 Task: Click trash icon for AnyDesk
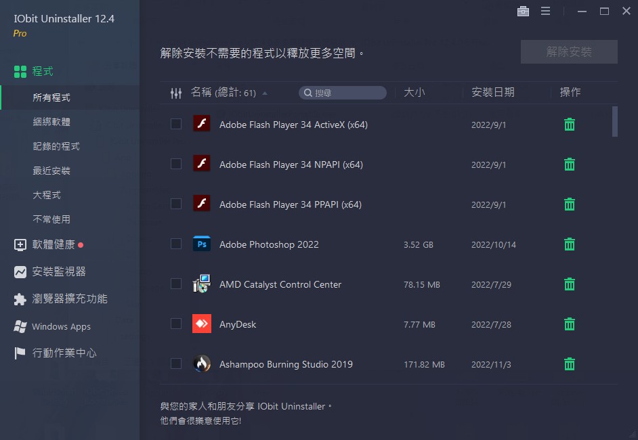tap(569, 324)
